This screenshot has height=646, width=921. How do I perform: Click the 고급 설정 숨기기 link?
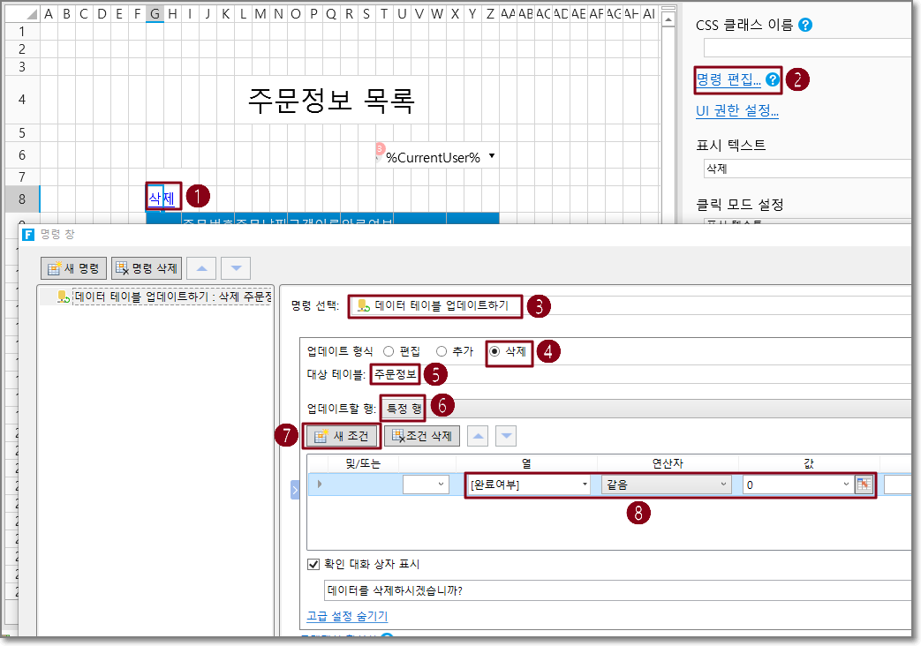pos(346,616)
